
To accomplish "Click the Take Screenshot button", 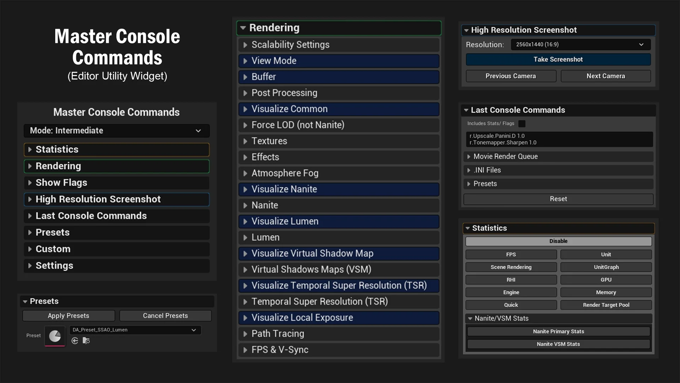I will (558, 60).
